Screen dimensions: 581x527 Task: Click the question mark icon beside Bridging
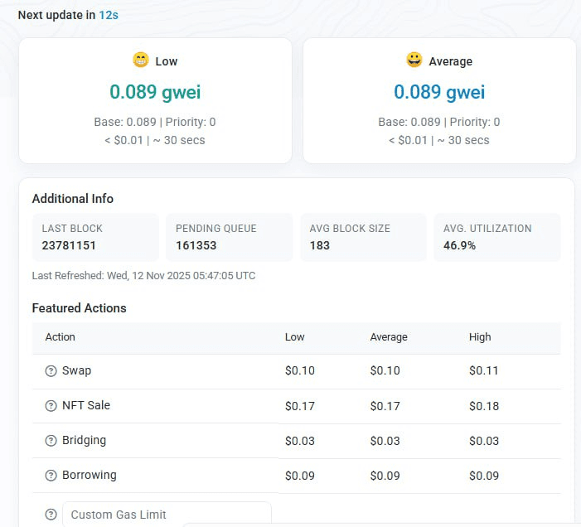51,441
